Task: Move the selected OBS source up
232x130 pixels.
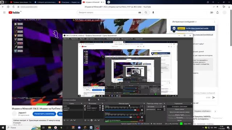Action: tap(95, 120)
